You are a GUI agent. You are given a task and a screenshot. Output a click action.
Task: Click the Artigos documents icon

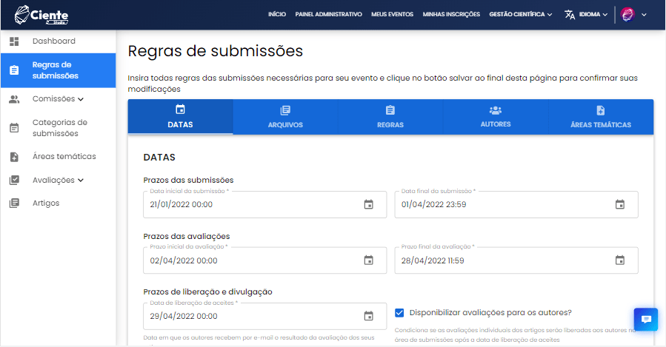[x=14, y=203]
